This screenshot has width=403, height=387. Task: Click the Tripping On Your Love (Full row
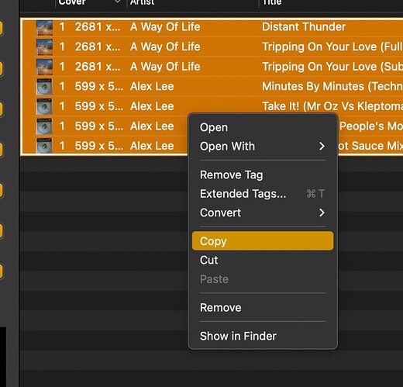point(212,47)
